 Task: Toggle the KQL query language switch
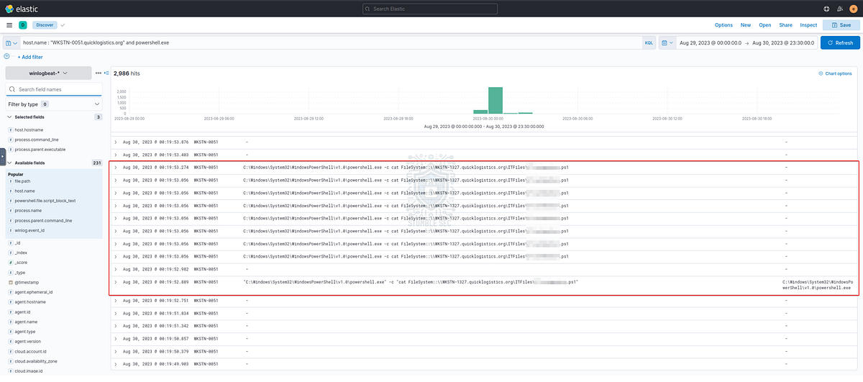click(x=649, y=43)
